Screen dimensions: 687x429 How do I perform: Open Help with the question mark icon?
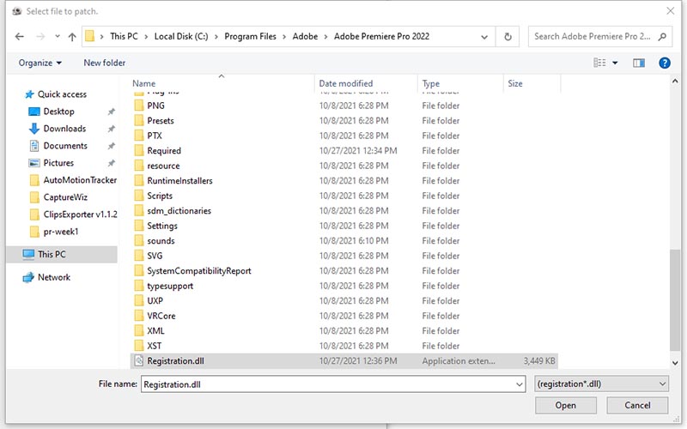(664, 63)
